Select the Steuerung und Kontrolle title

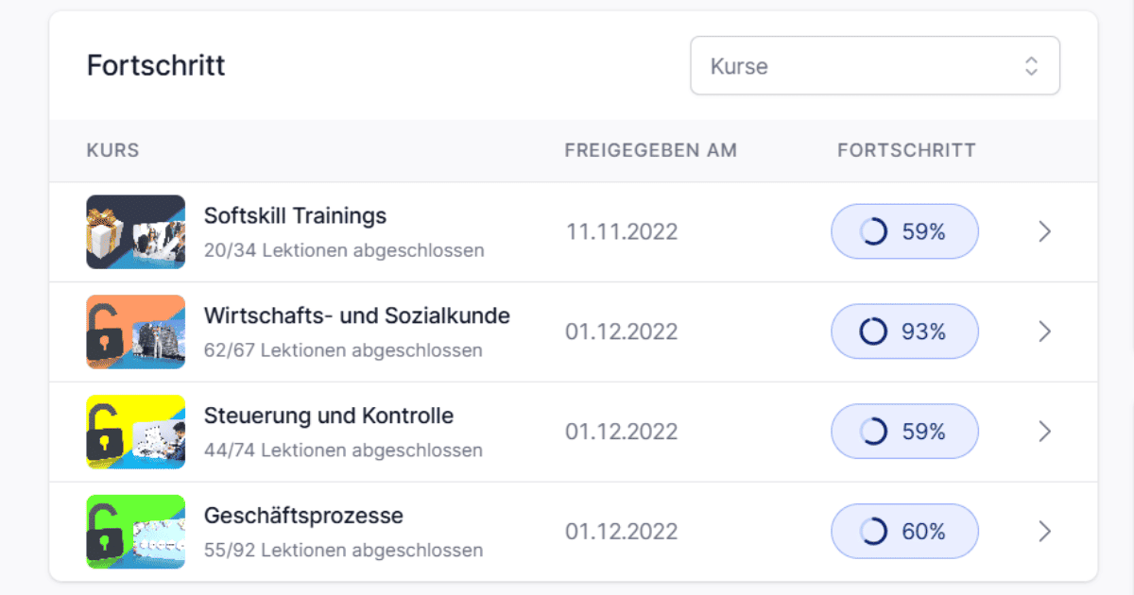pos(329,416)
